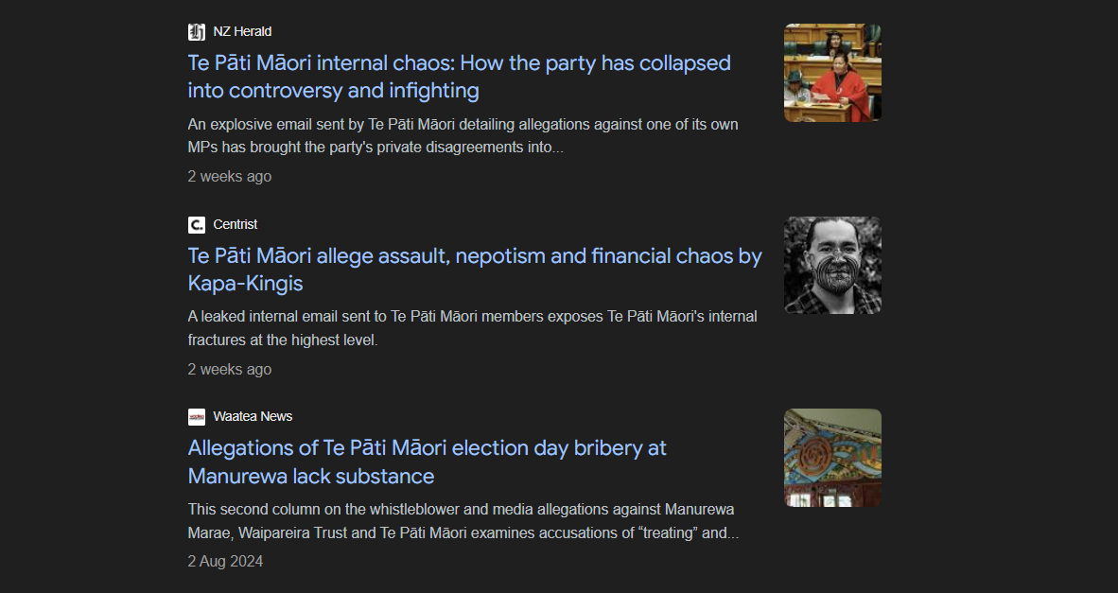Click 'into controversy and infighting' headline line
This screenshot has width=1118, height=593.
click(x=333, y=92)
